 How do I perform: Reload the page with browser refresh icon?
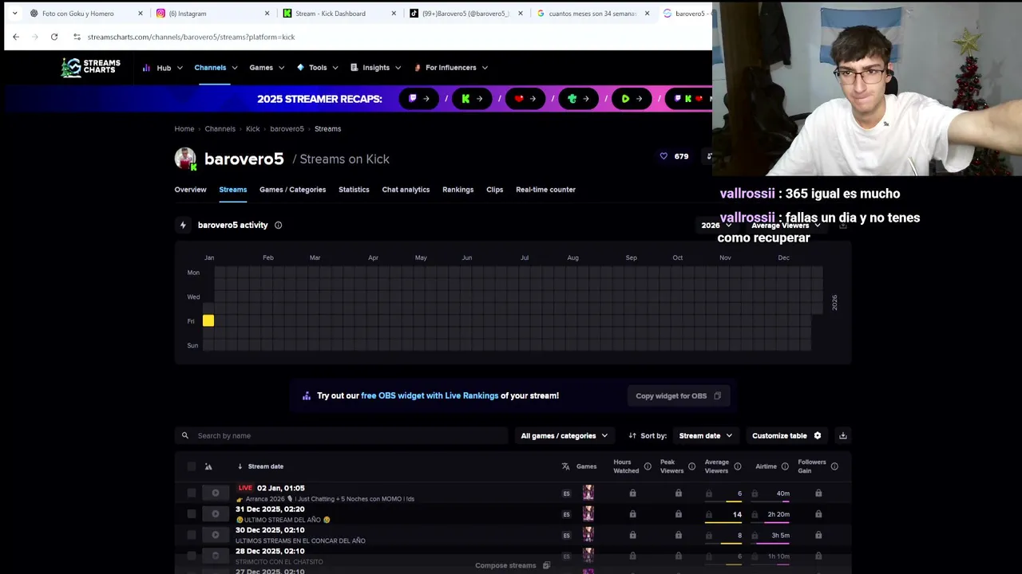click(54, 37)
